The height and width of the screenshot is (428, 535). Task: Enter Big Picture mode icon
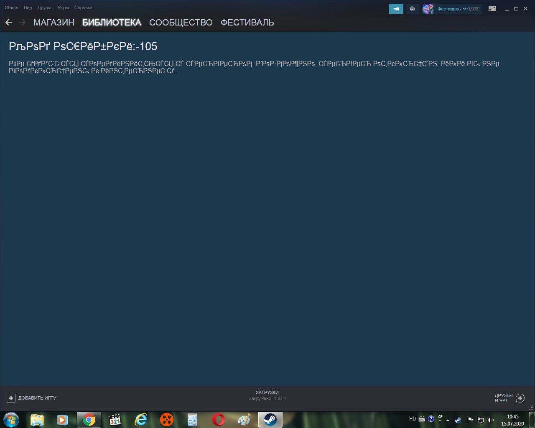[492, 9]
